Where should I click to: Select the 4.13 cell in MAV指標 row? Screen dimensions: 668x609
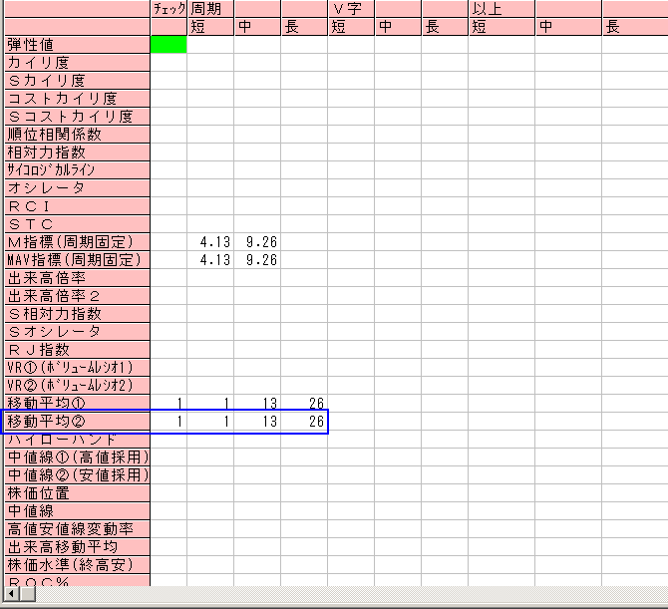[210, 260]
